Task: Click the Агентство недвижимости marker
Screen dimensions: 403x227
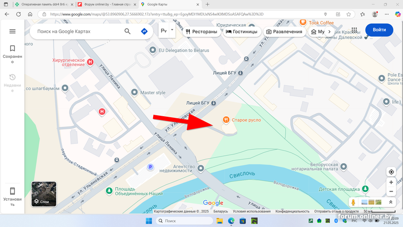Action: (x=200, y=168)
